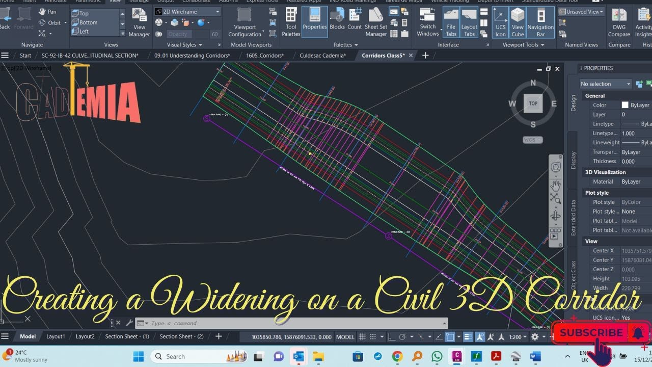Toggle View Cube display
652x367 pixels.
point(518,23)
